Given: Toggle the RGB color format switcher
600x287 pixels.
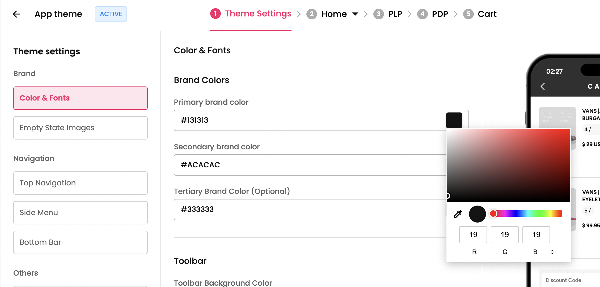Looking at the screenshot, I should [x=552, y=252].
